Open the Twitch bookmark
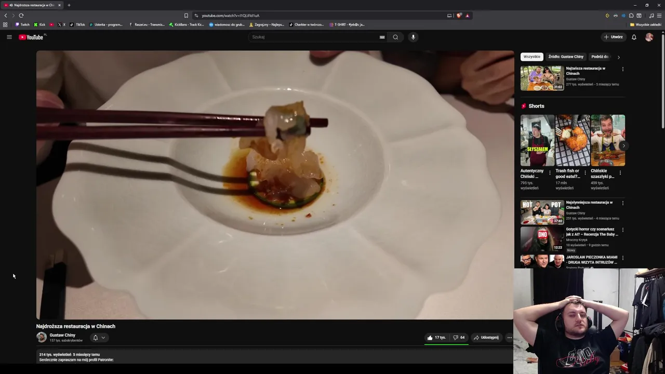 tap(22, 24)
